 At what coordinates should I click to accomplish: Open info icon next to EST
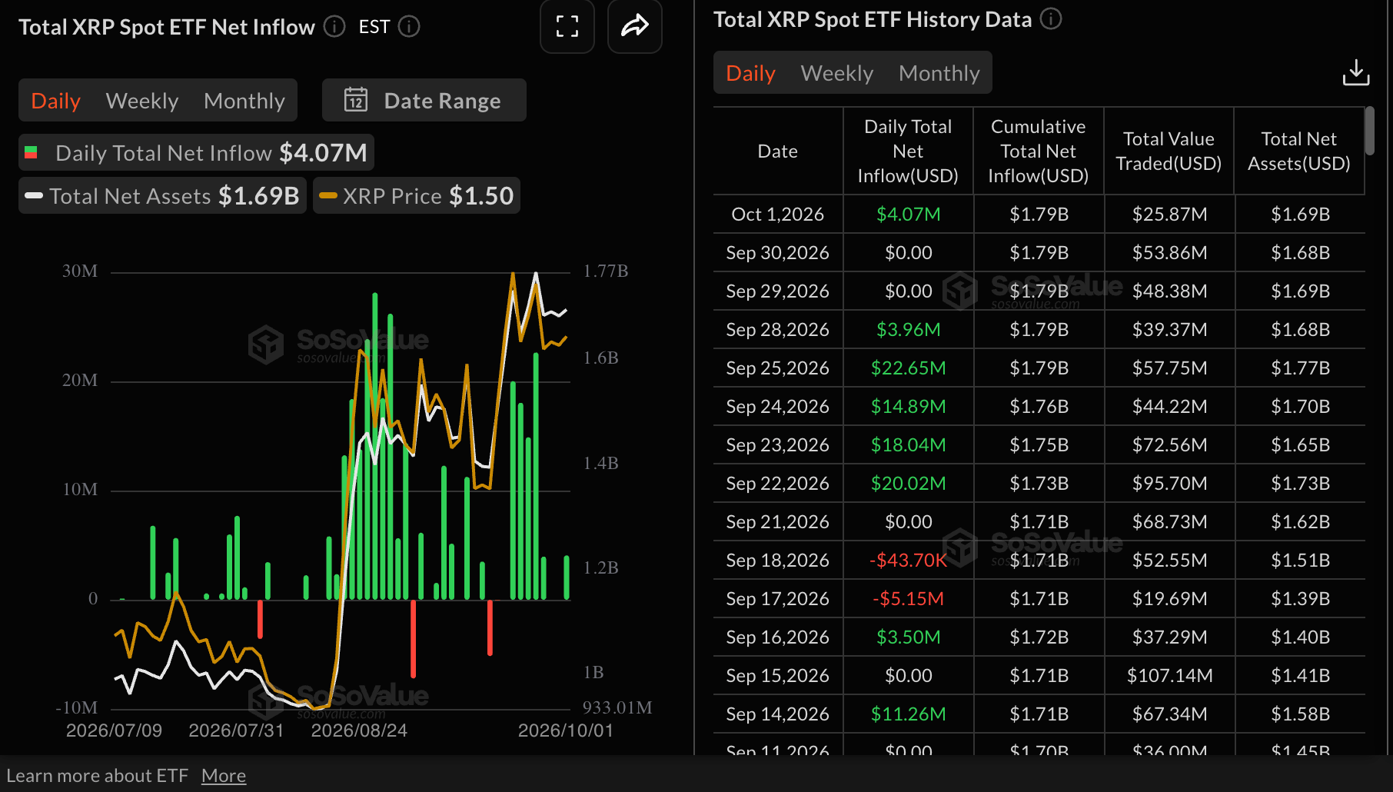pos(409,27)
